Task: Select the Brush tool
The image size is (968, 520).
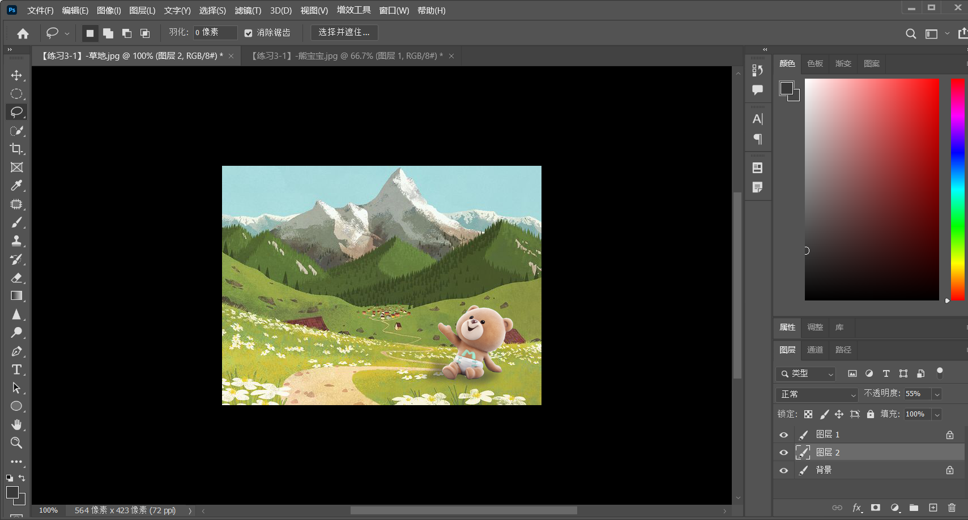Action: coord(16,222)
